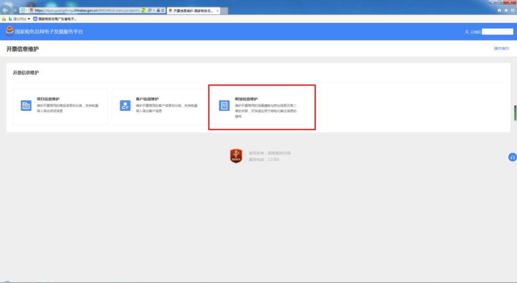The image size is (517, 283).
Task: Open the address bar search dropdown arrow
Action: click(x=154, y=10)
